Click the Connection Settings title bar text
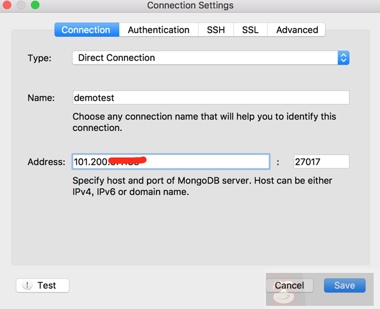Image resolution: width=380 pixels, height=309 pixels. [190, 6]
